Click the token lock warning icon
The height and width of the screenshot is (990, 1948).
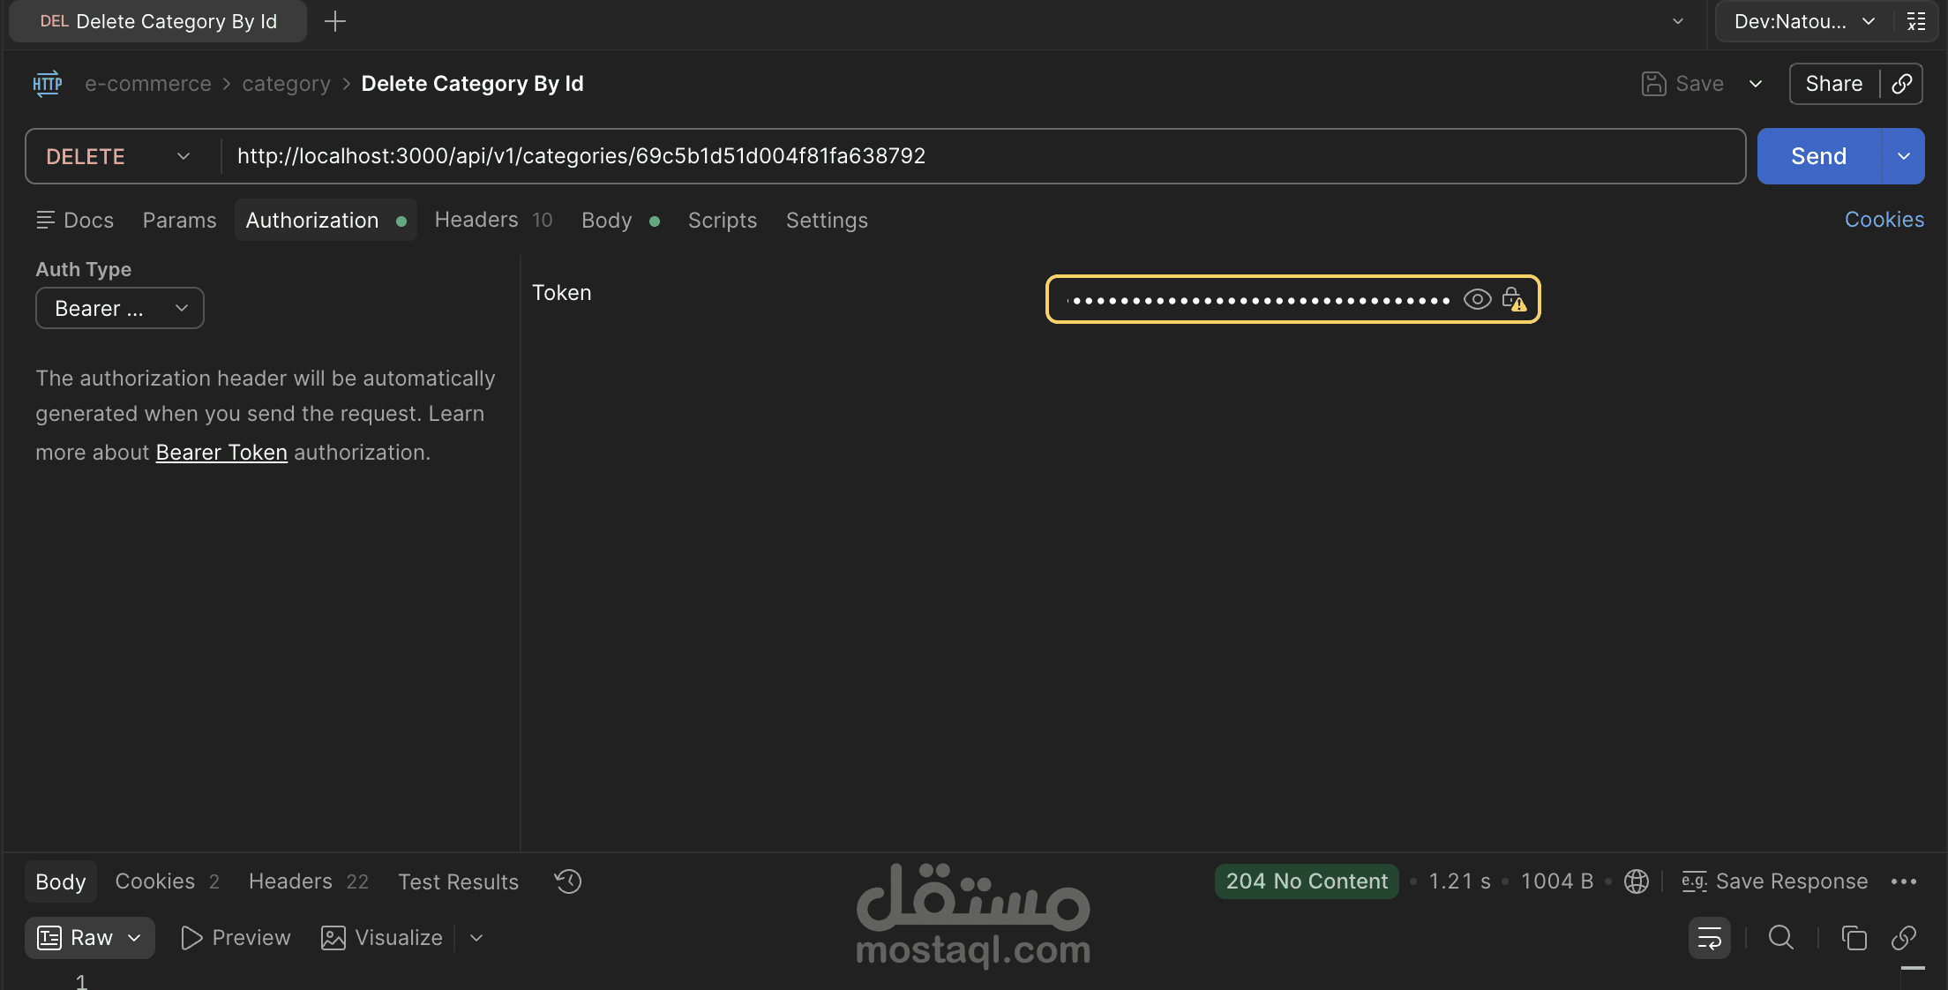1514,299
